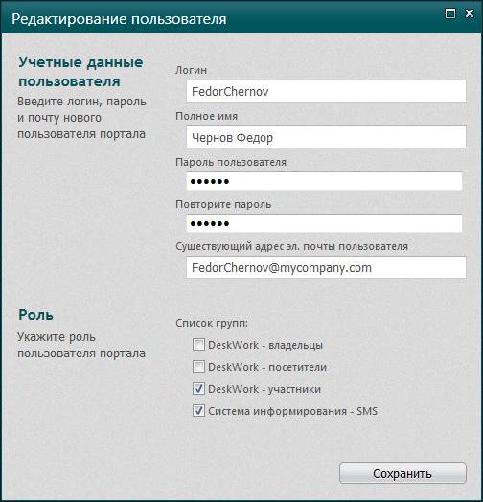Viewport: 483px width, 502px height.
Task: Click the DeskWork - владельцы label text
Action: pos(265,345)
